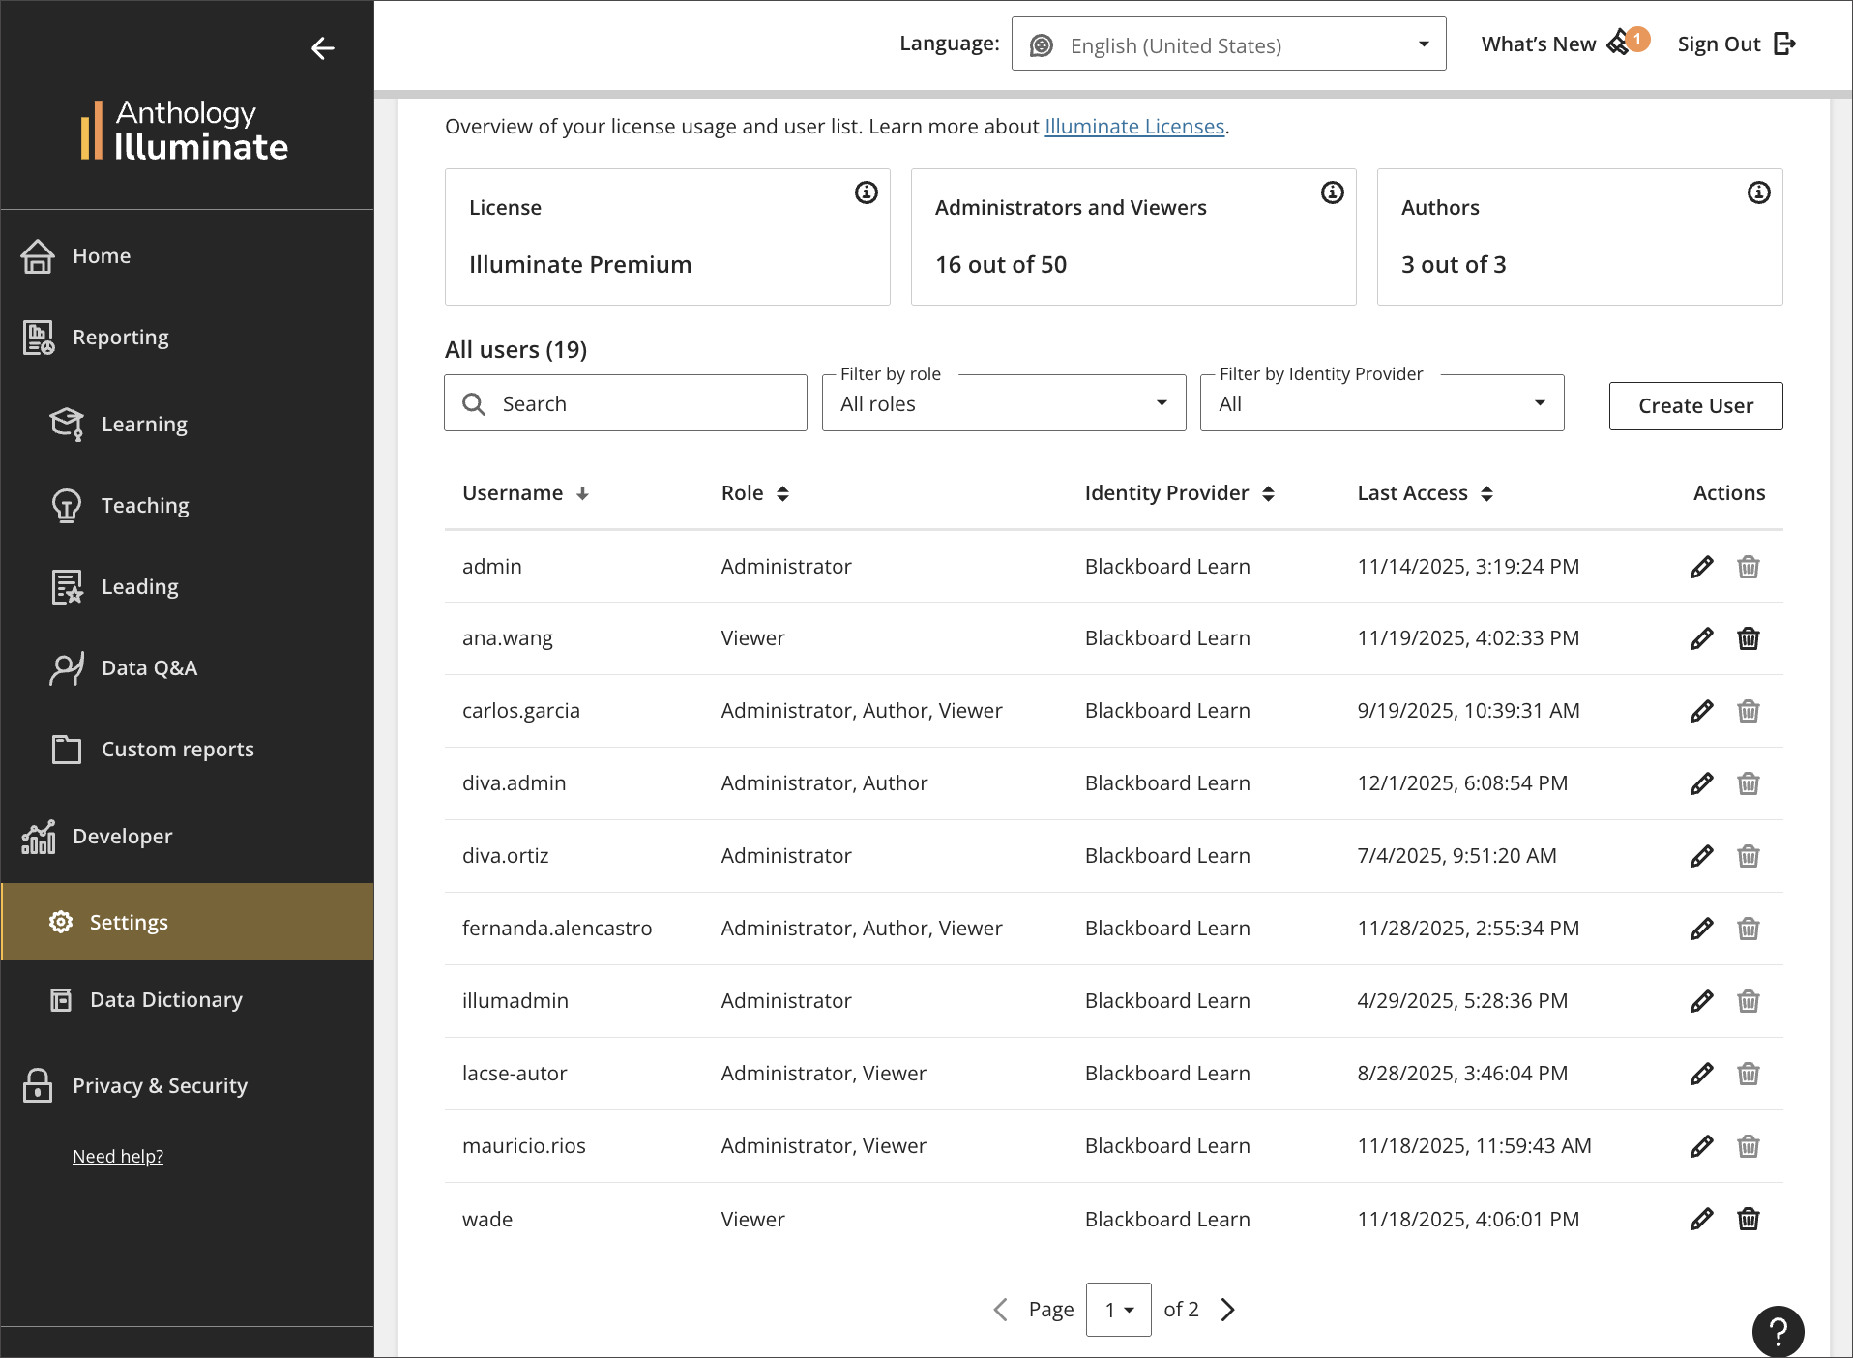Click the License info icon

pyautogui.click(x=866, y=192)
